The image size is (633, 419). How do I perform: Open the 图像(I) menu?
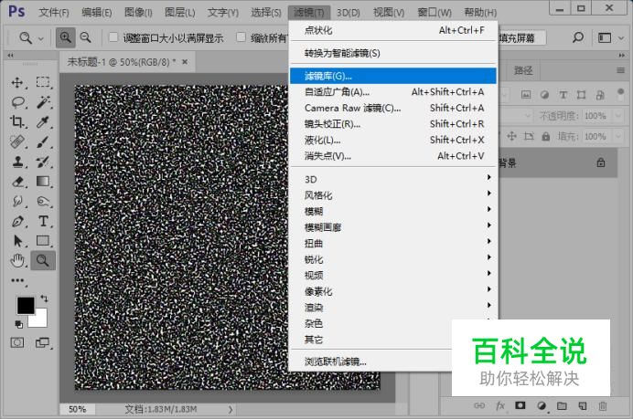(138, 13)
